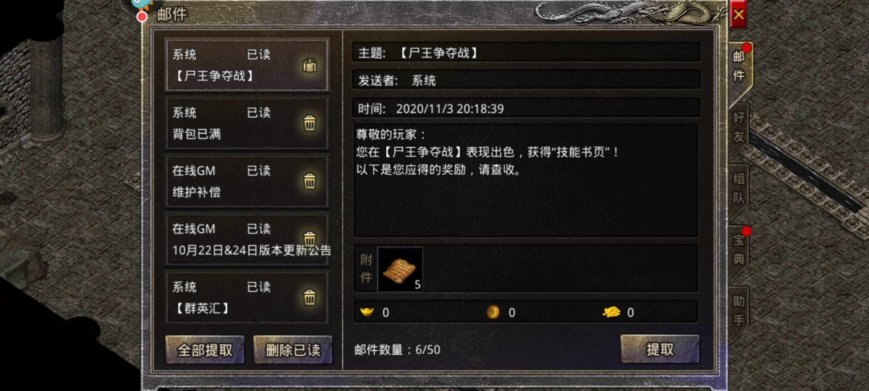Delete the 背包已满 mail via trash icon

pyautogui.click(x=310, y=123)
